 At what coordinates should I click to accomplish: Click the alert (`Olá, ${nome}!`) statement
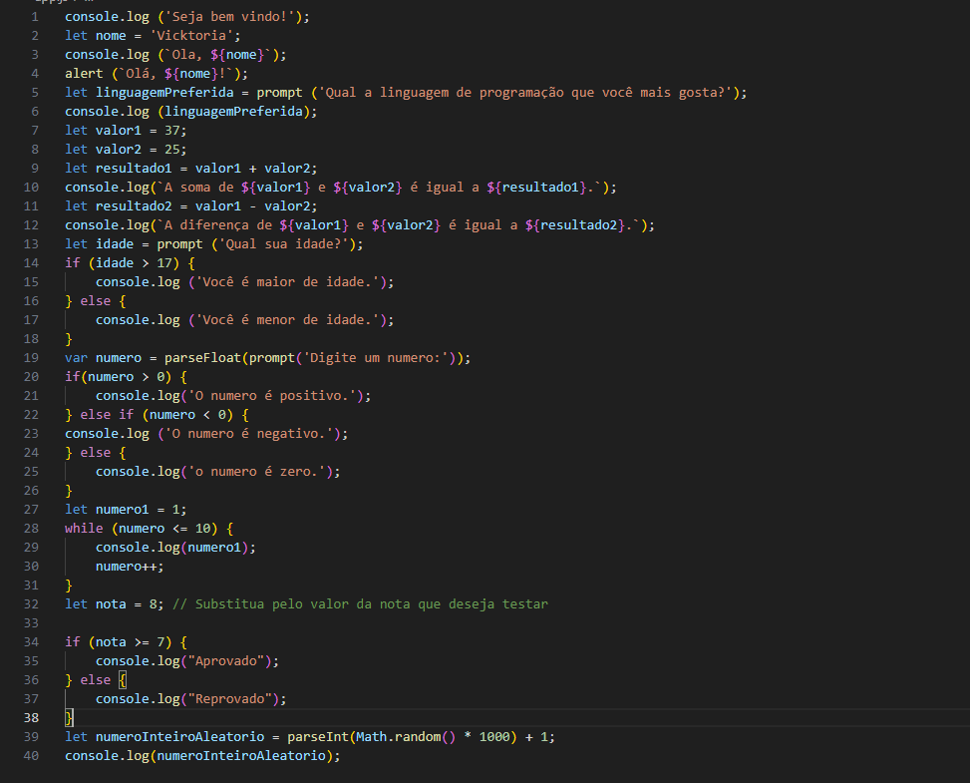[x=157, y=74]
